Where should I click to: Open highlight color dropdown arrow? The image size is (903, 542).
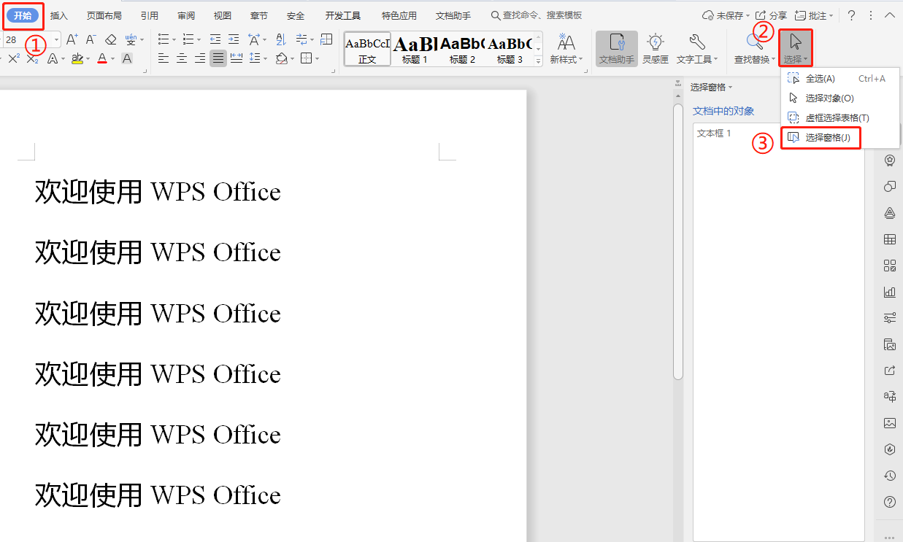tap(88, 59)
